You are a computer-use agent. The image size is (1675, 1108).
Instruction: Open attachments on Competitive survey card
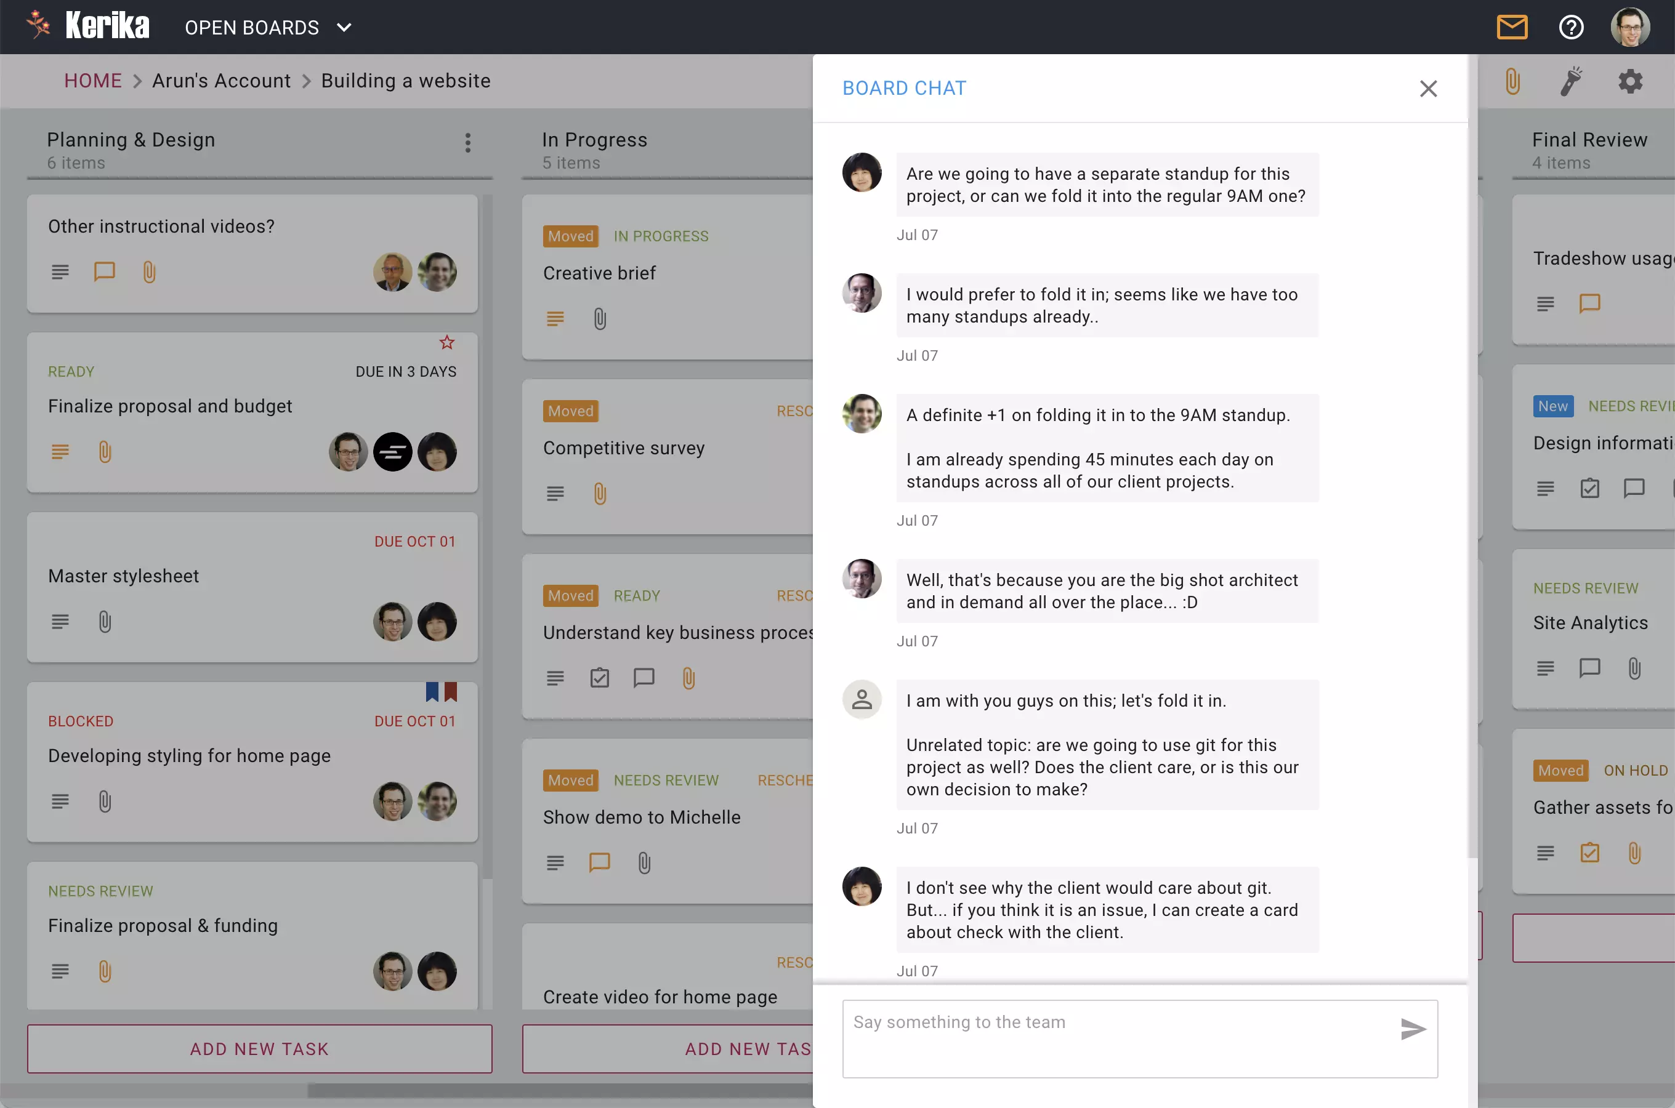[599, 494]
